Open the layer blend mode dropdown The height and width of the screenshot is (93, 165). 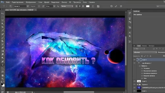(x=145, y=52)
